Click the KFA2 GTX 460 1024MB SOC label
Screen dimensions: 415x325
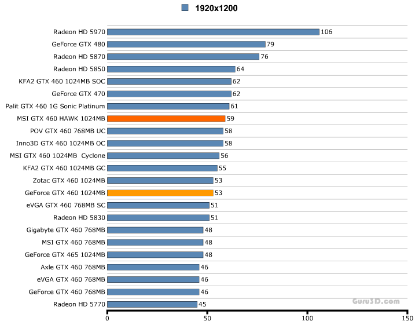pyautogui.click(x=62, y=82)
